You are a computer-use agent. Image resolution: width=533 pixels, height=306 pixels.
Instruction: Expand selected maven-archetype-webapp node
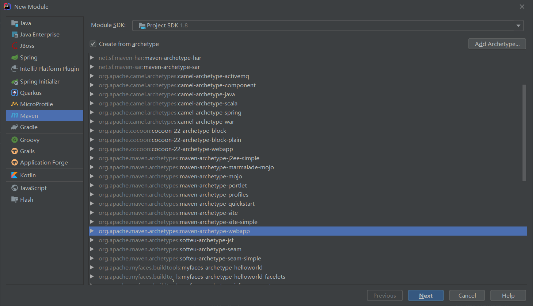click(92, 231)
